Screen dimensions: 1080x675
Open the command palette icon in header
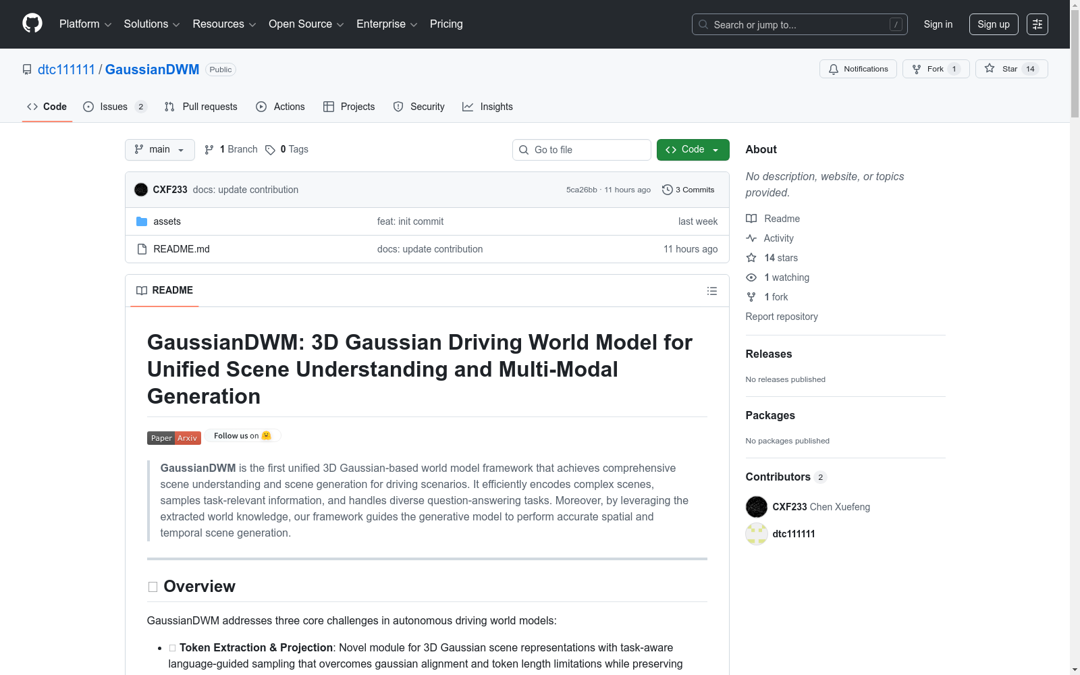[x=1037, y=24]
